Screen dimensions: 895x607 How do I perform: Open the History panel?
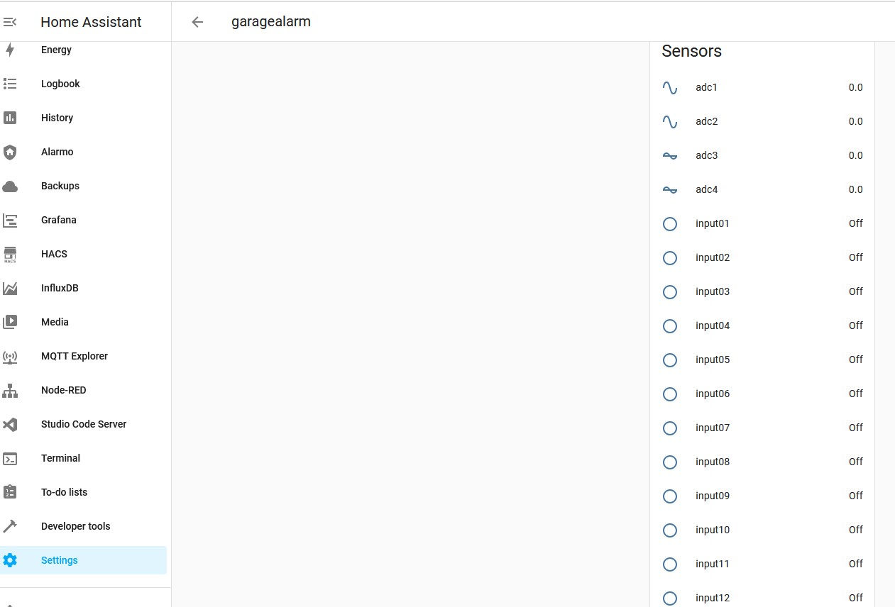point(57,118)
